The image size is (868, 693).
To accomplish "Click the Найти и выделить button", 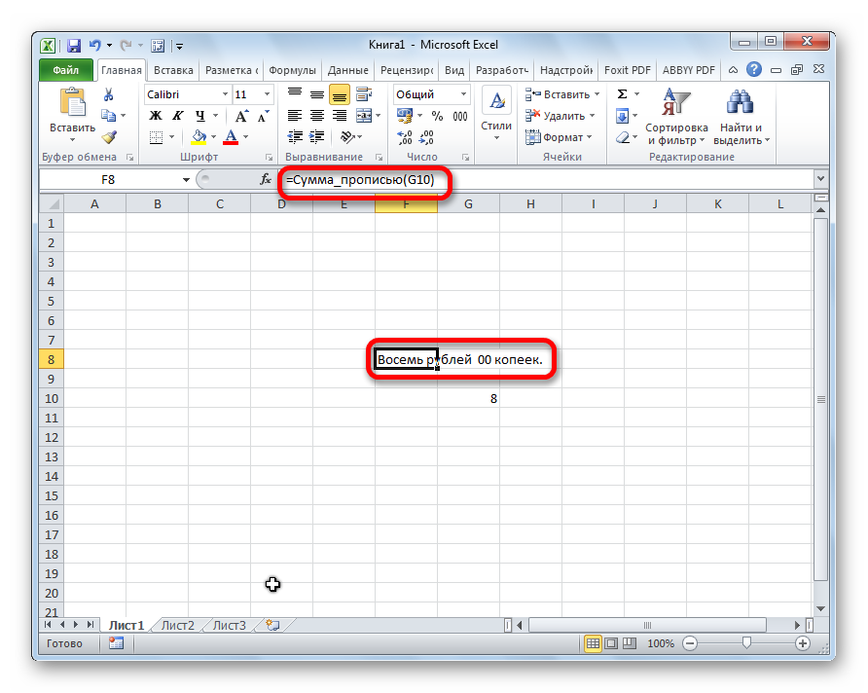I will (741, 117).
